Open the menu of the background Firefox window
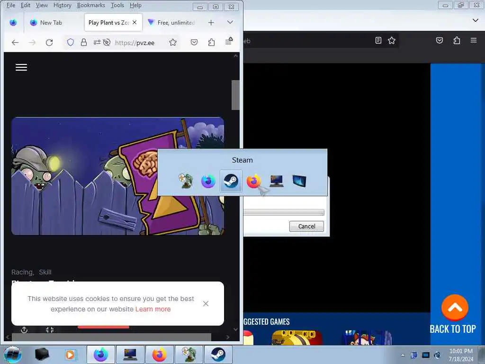This screenshot has width=485, height=364. coord(474,40)
